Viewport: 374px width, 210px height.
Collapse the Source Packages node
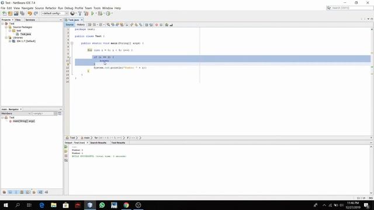click(6, 27)
